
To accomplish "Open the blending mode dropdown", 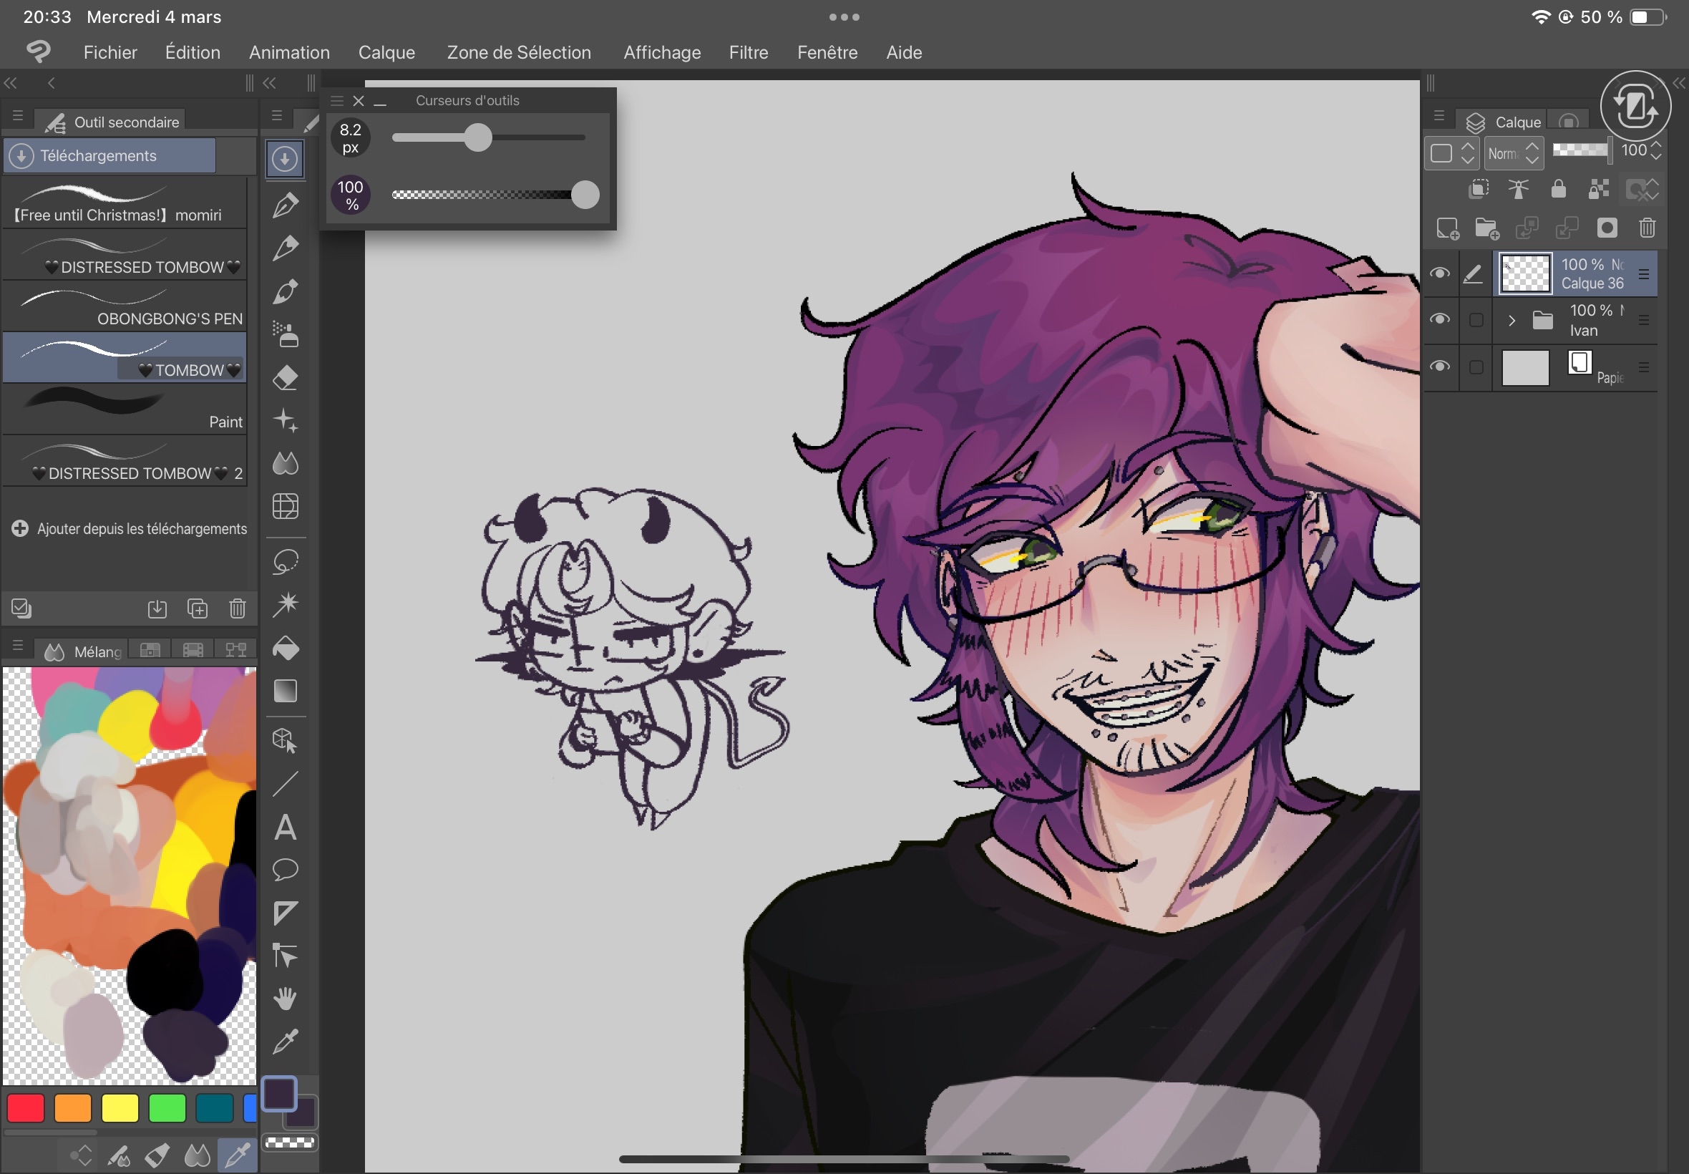I will (x=1513, y=153).
